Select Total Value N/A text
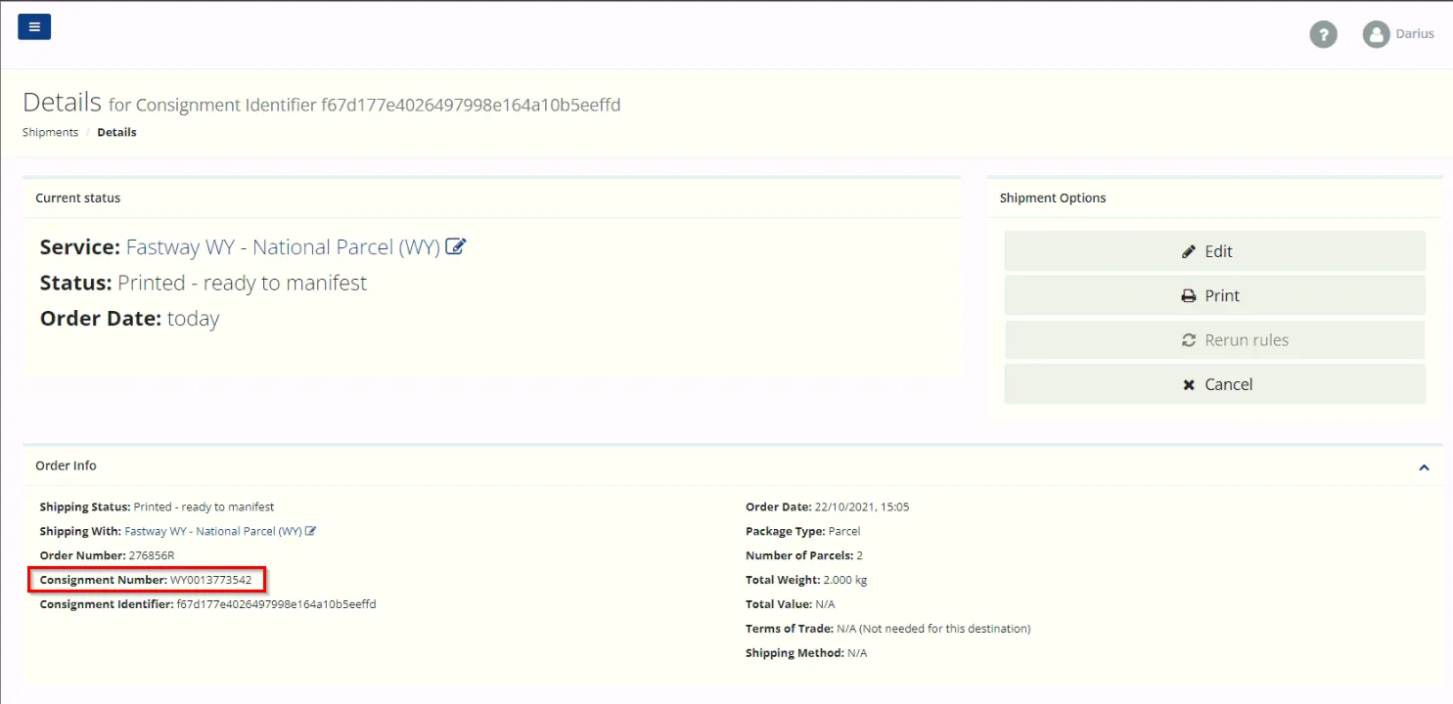The image size is (1453, 704). coord(825,604)
